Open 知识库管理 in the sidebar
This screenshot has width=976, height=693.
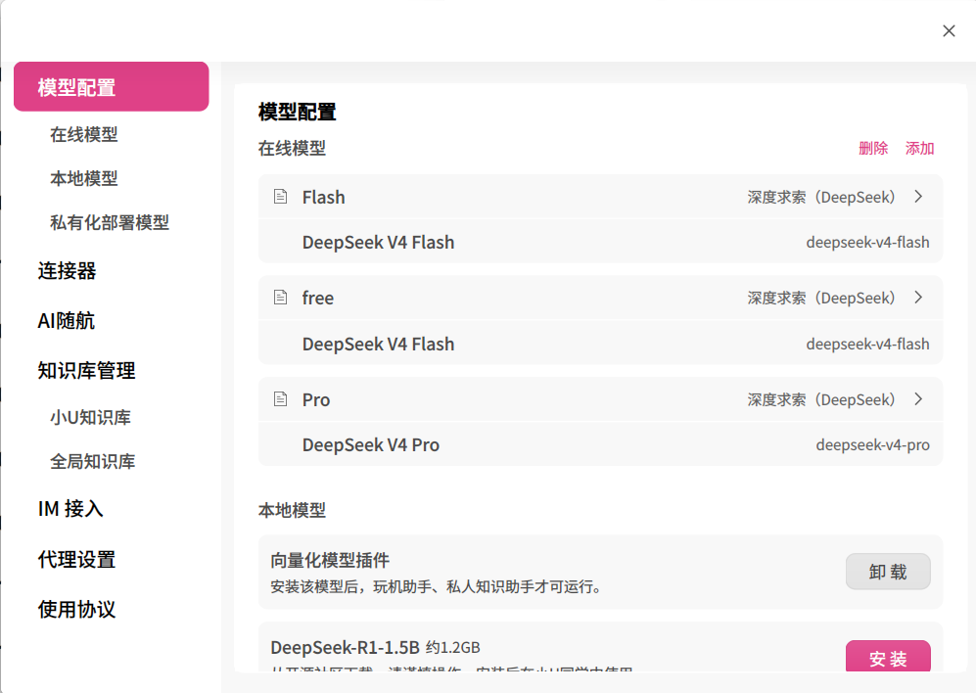point(86,370)
